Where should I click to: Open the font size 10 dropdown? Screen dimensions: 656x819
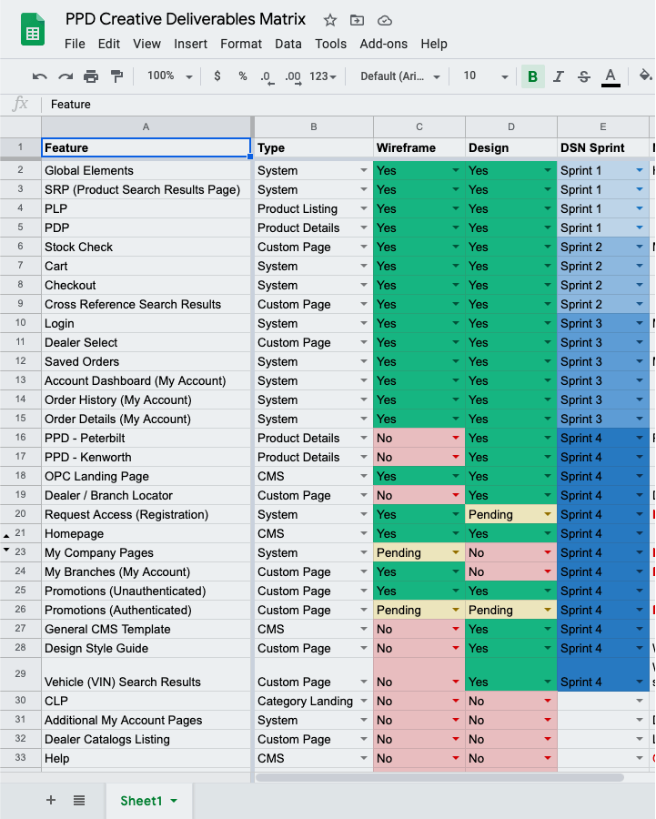tap(486, 76)
